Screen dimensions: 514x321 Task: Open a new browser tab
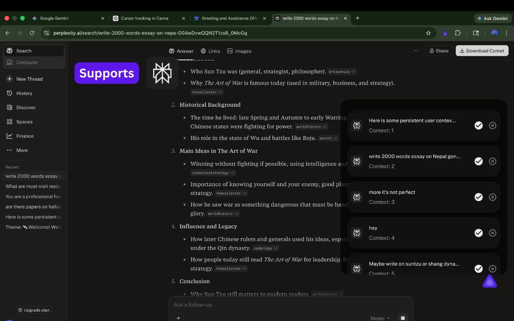(x=357, y=18)
